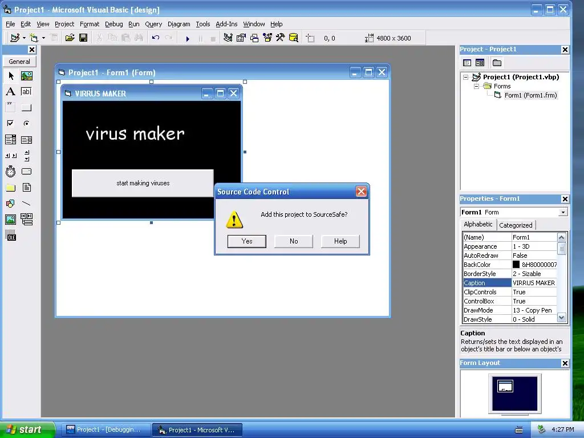This screenshot has height=438, width=584.
Task: Choose the TextBox control tool
Action: pyautogui.click(x=26, y=92)
